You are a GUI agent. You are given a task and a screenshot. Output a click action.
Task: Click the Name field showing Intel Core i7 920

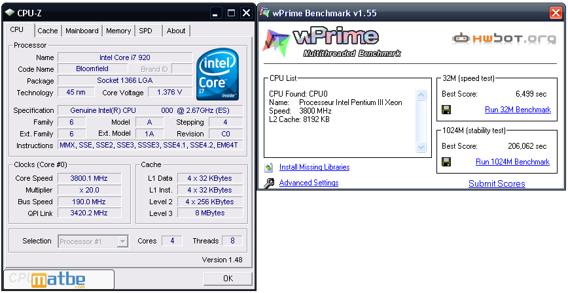point(125,57)
